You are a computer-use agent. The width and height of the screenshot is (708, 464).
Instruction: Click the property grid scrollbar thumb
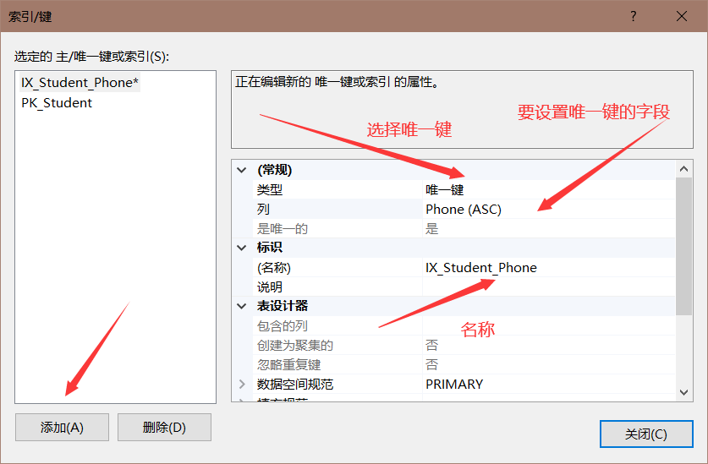pos(683,247)
